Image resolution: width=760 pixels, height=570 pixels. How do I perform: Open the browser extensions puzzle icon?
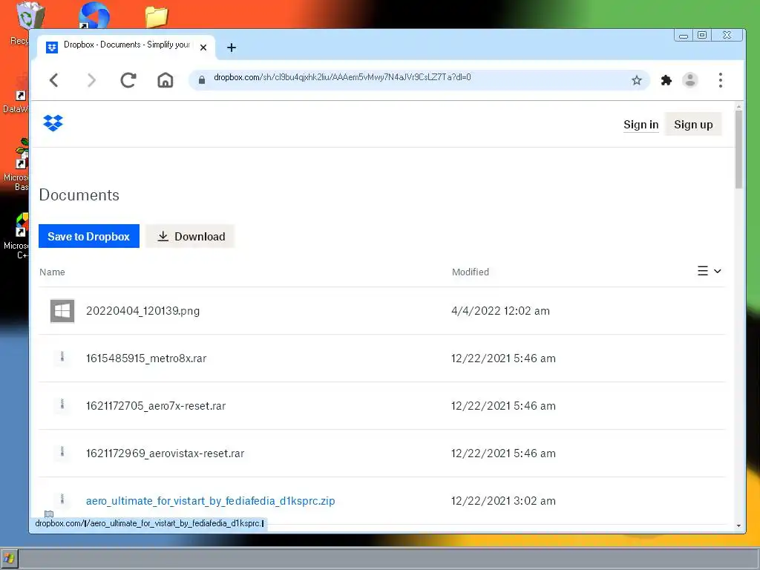(x=666, y=80)
